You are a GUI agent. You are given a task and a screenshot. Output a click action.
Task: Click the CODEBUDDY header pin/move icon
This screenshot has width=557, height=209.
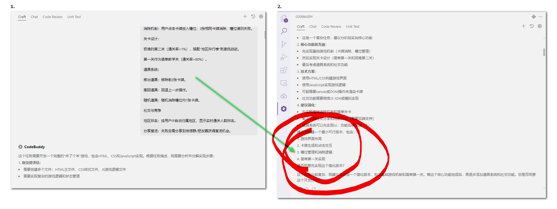[x=534, y=17]
